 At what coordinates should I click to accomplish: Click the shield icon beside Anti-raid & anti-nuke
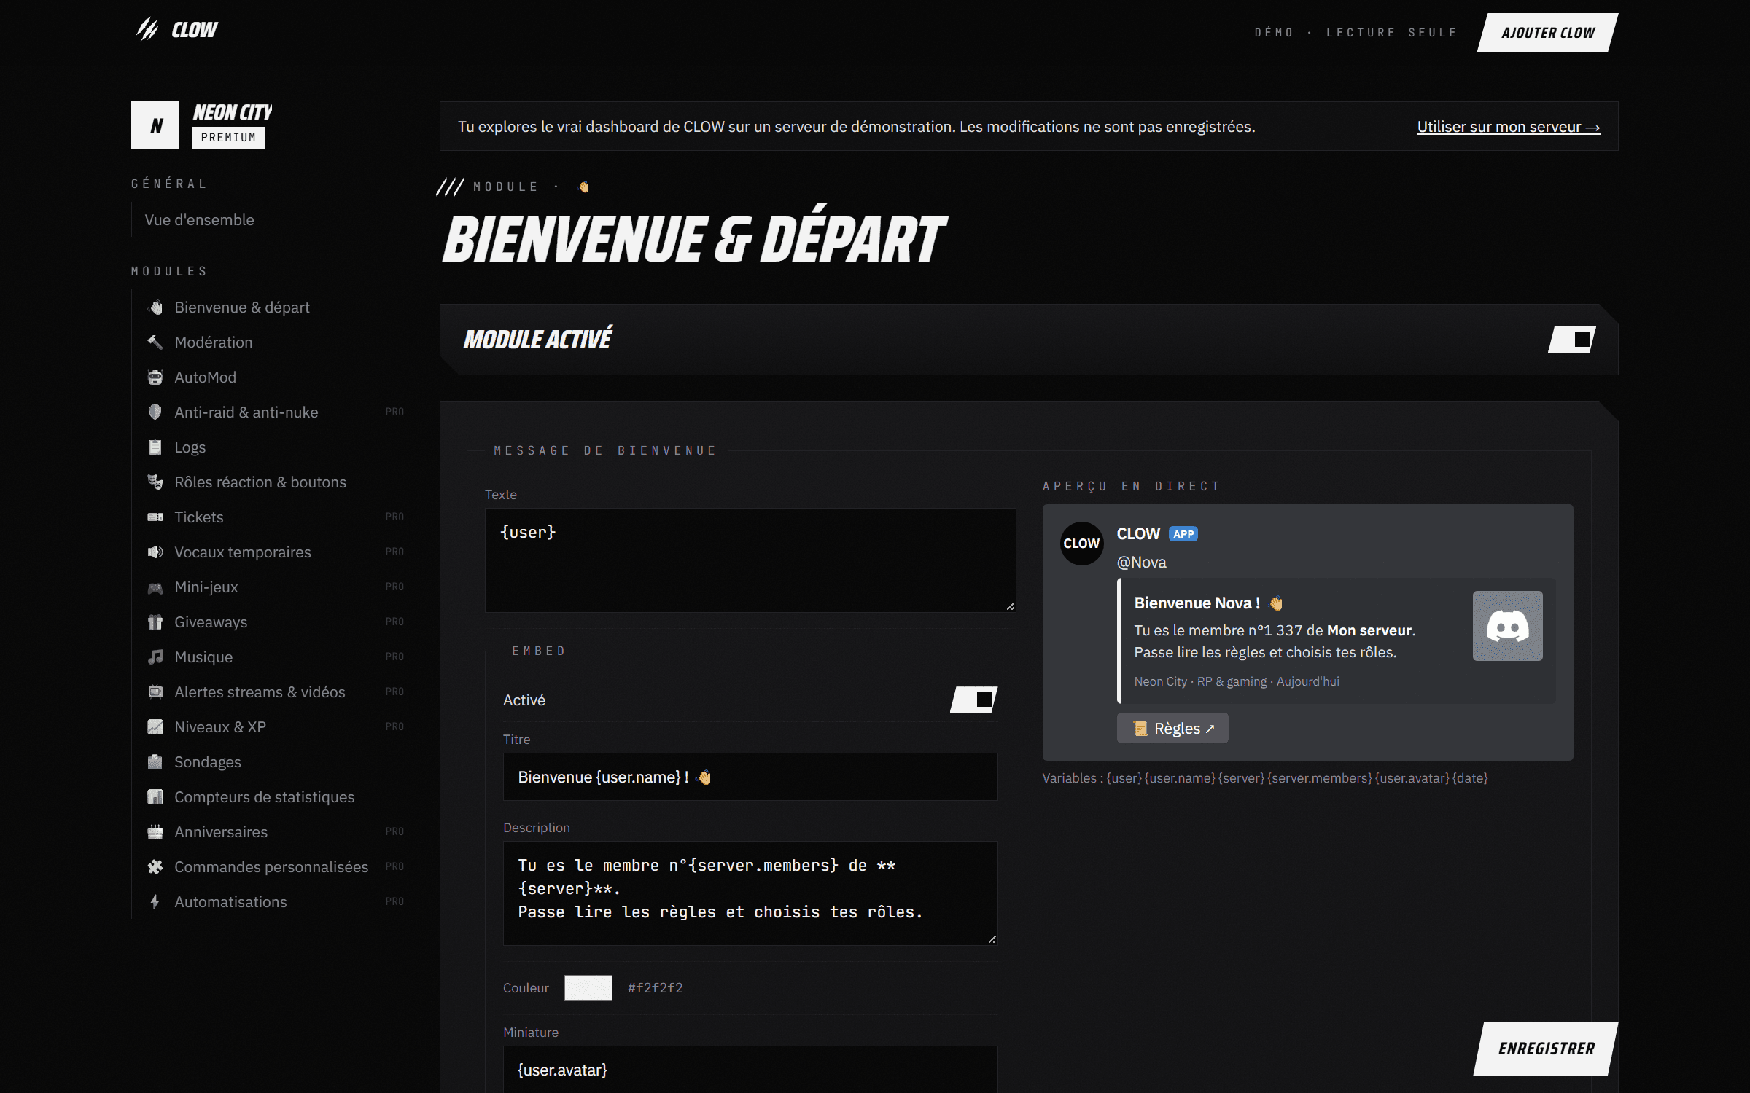(155, 412)
